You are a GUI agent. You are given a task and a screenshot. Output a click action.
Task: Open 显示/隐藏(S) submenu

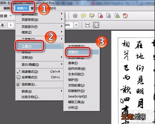pos(40,65)
